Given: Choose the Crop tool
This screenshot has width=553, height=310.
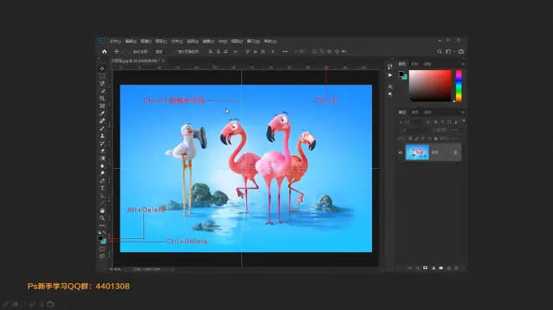Looking at the screenshot, I should click(102, 99).
